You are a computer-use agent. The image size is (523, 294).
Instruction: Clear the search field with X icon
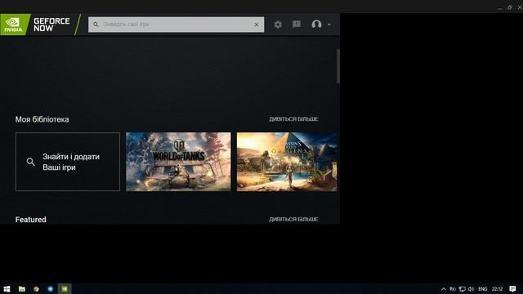point(256,24)
